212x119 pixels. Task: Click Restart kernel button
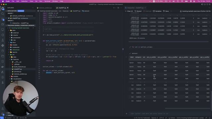pos(138,11)
